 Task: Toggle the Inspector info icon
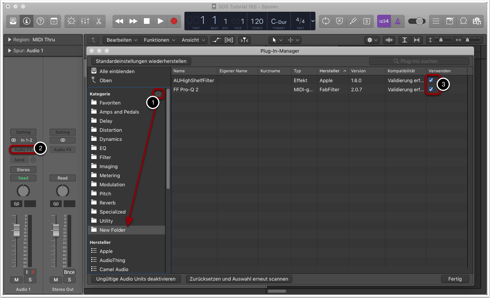pos(27,21)
